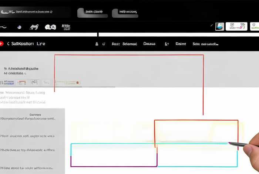Viewport: 259px width, 174px height.
Task: Click the red play logo icon
Action: coord(2,44)
